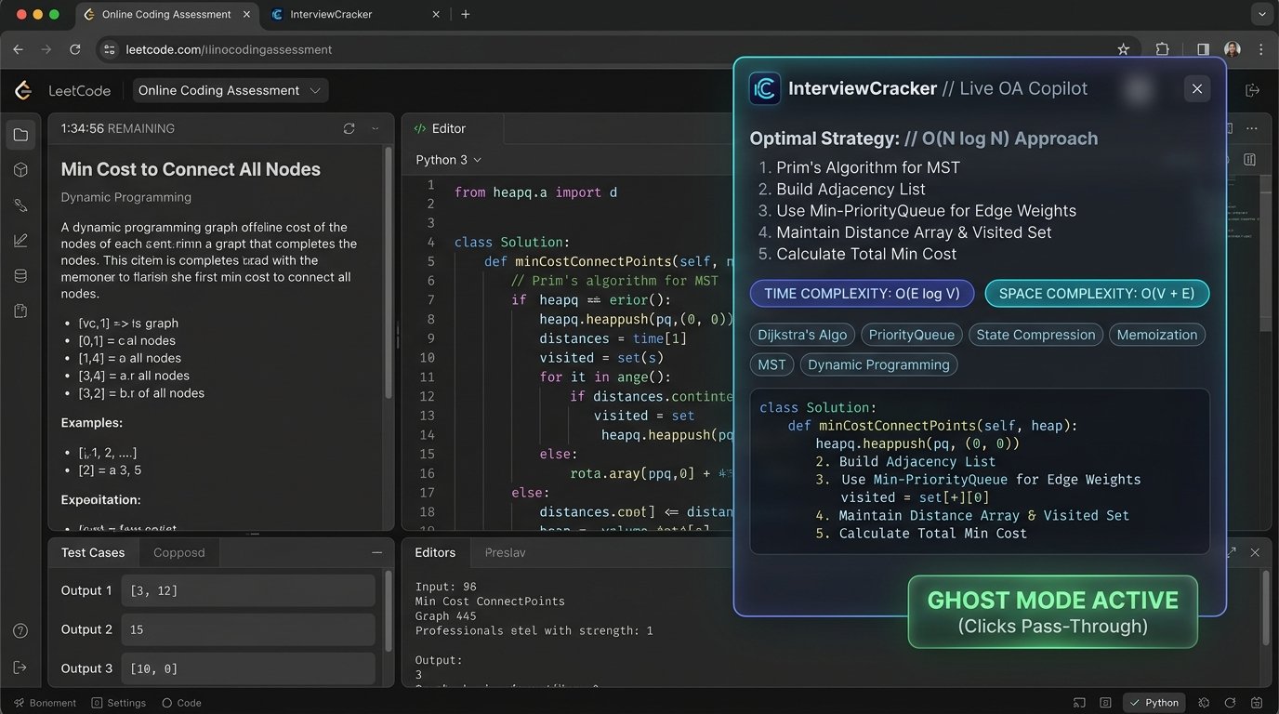
Task: Toggle GHOST MODE ACTIVE badge
Action: click(x=1052, y=612)
